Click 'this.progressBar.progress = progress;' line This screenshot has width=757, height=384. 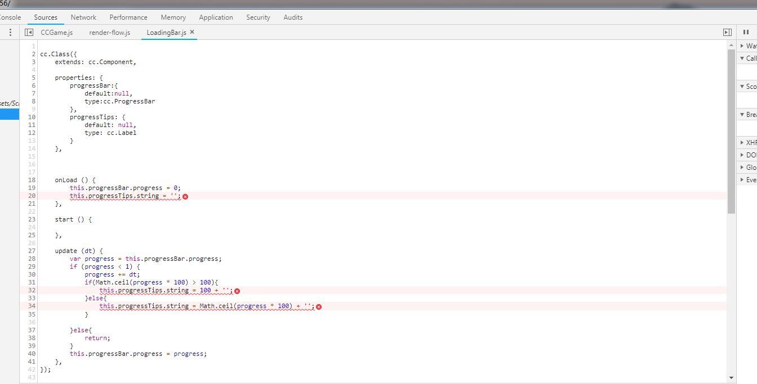coord(138,354)
